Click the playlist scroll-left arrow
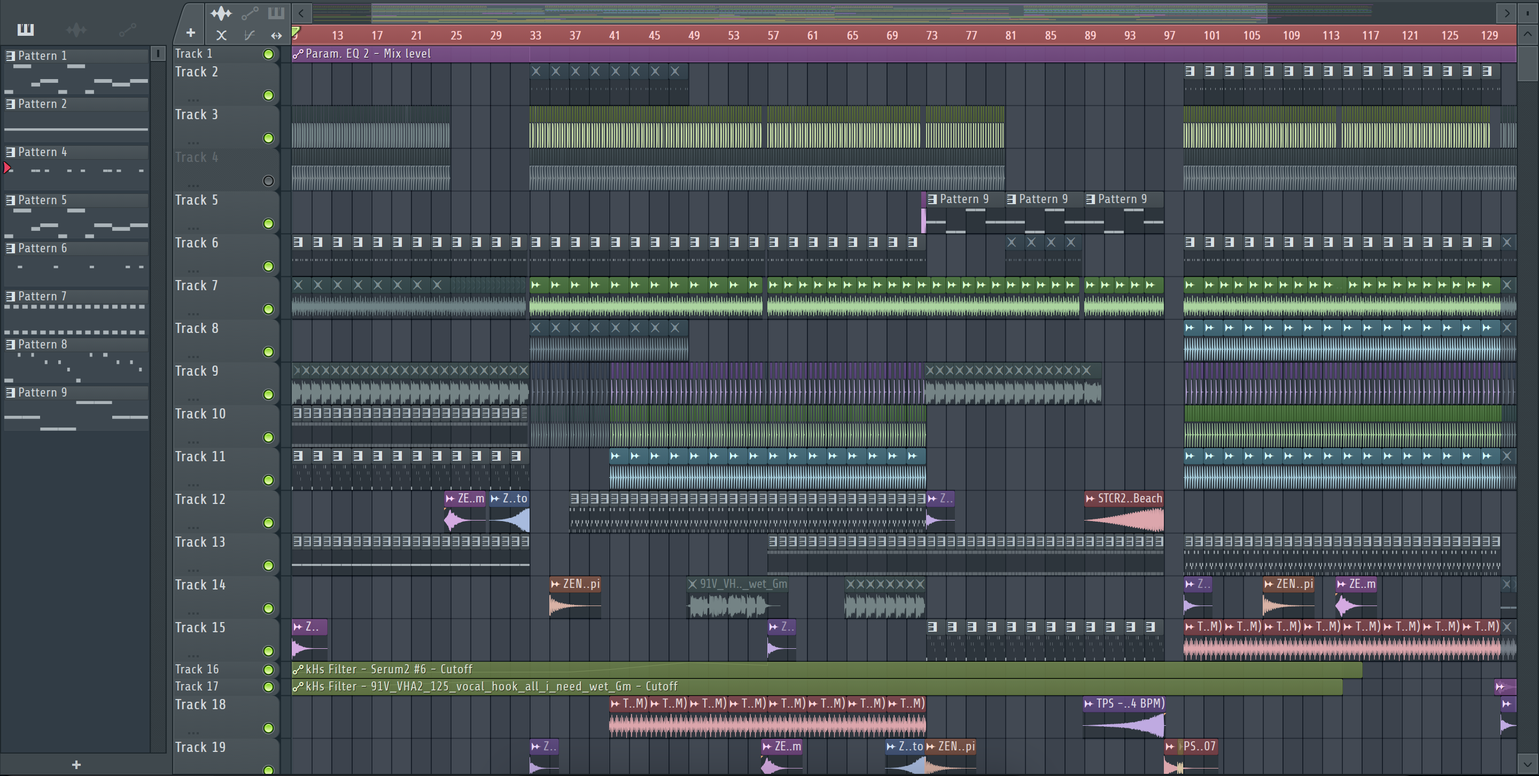 (301, 12)
